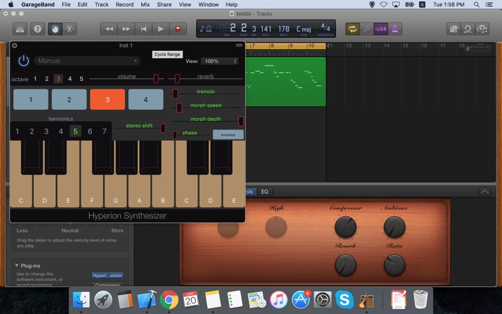Toggle the Metronome button
This screenshot has width=502, height=314.
tap(395, 29)
